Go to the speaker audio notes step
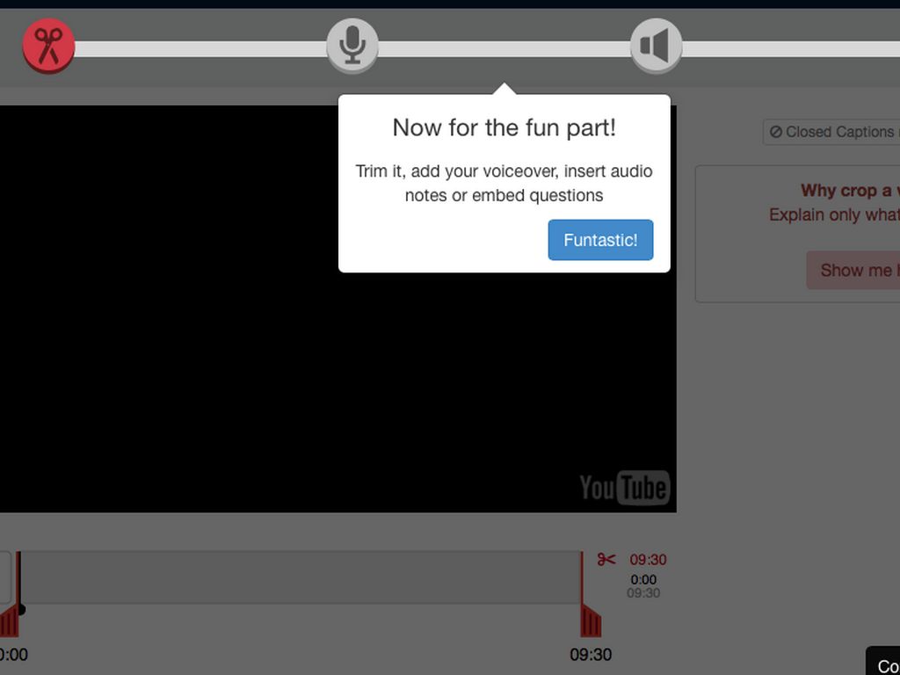900x675 pixels. coord(656,46)
